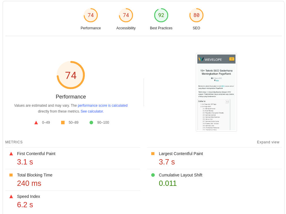Click the red triangle beside Speed Index
Image resolution: width=286 pixels, height=214 pixels.
click(11, 196)
